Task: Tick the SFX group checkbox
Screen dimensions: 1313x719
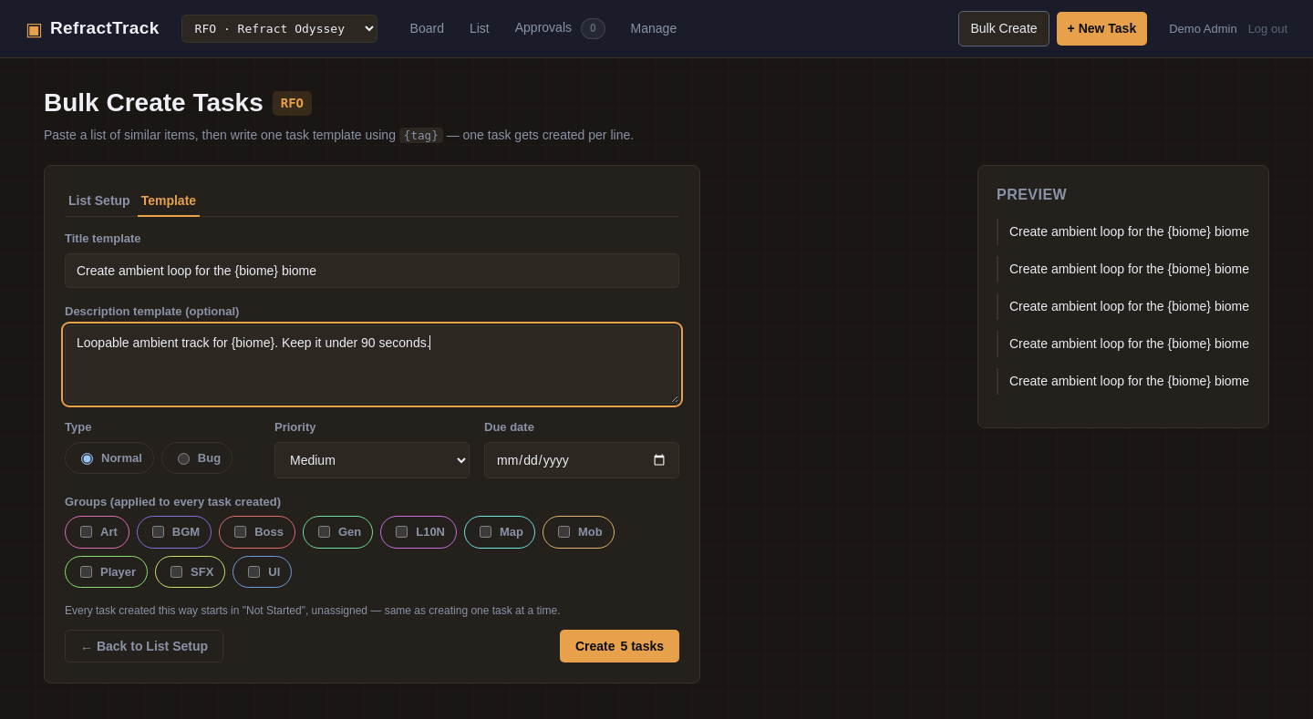Action: 176,572
